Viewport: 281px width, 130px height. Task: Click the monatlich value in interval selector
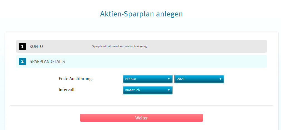pos(132,90)
